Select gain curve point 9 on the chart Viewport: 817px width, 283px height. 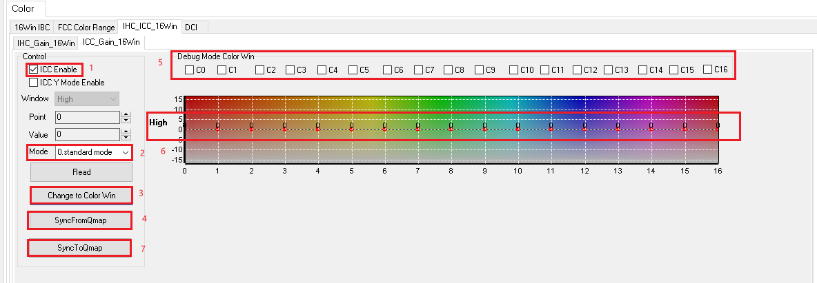coord(484,128)
